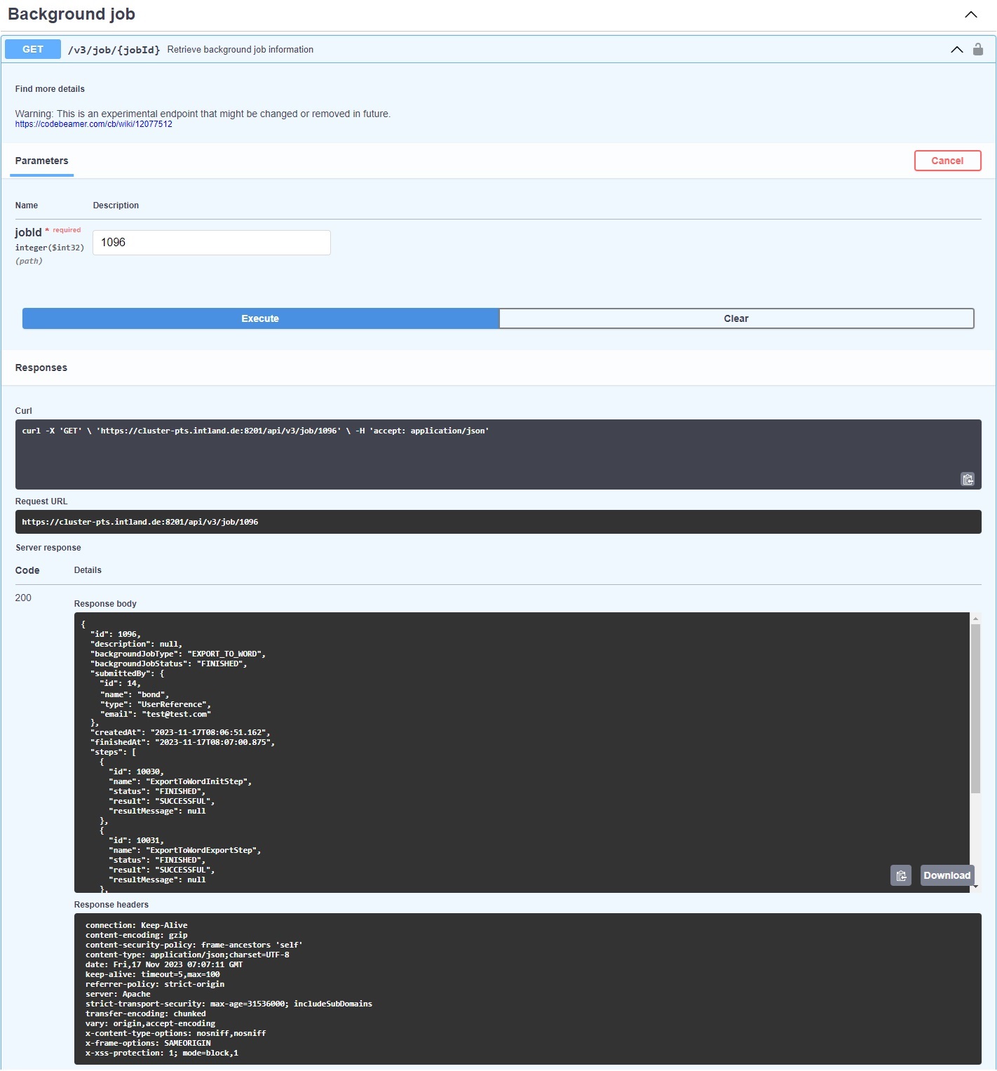Image resolution: width=997 pixels, height=1071 pixels.
Task: Click the x-frame-options: SAMEORIGIN header line
Action: tap(148, 1043)
